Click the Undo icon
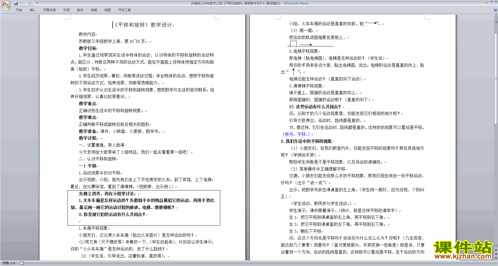The height and width of the screenshot is (266, 498). 22,3
